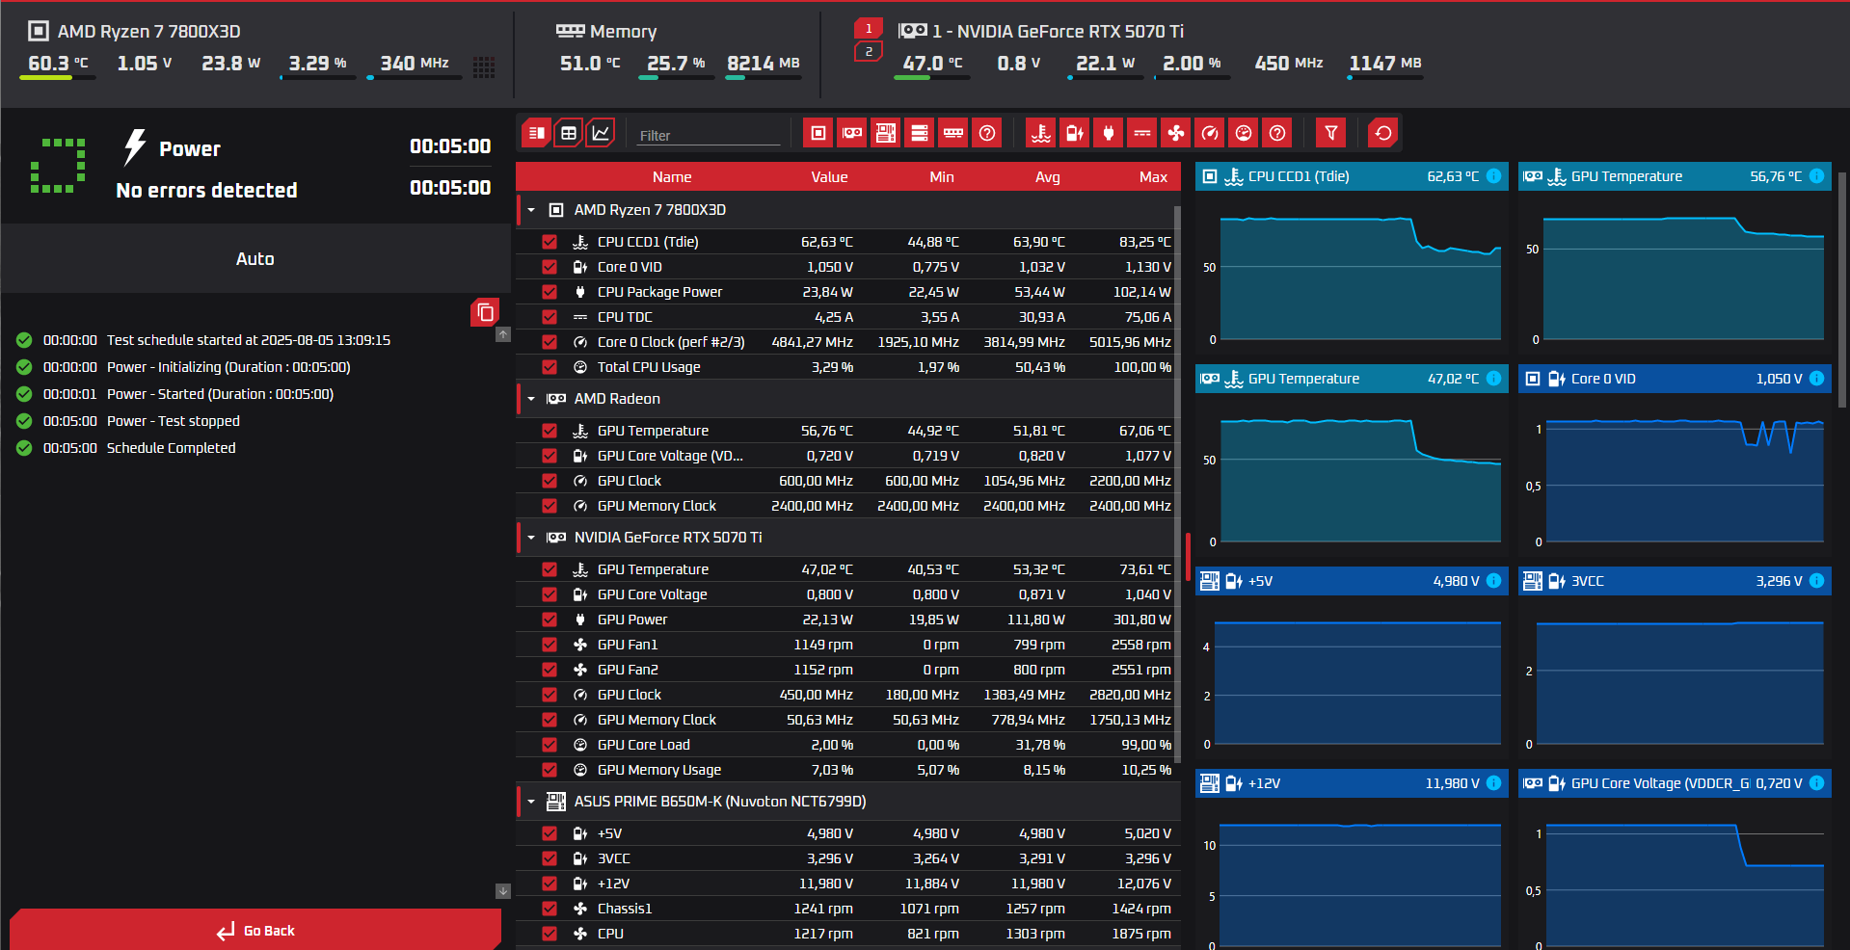Click the red funnel filter icon

1331,133
